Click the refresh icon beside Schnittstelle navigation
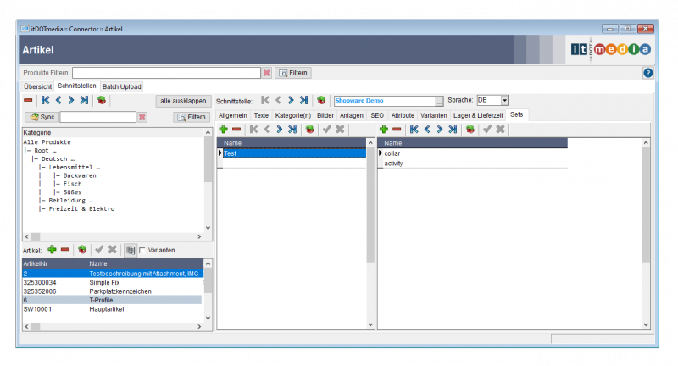Screen dimensions: 678x366 click(321, 100)
